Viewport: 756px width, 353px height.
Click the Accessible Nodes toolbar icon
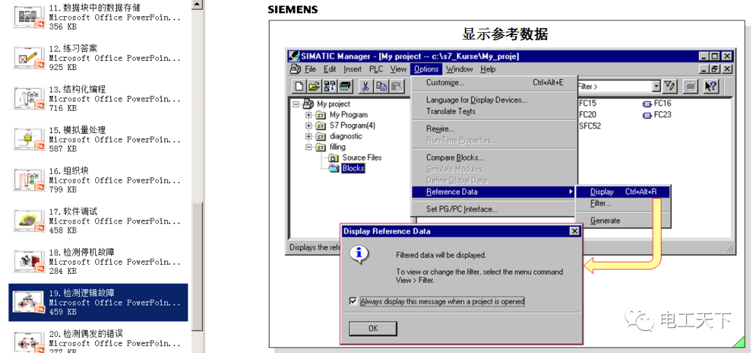[x=330, y=87]
